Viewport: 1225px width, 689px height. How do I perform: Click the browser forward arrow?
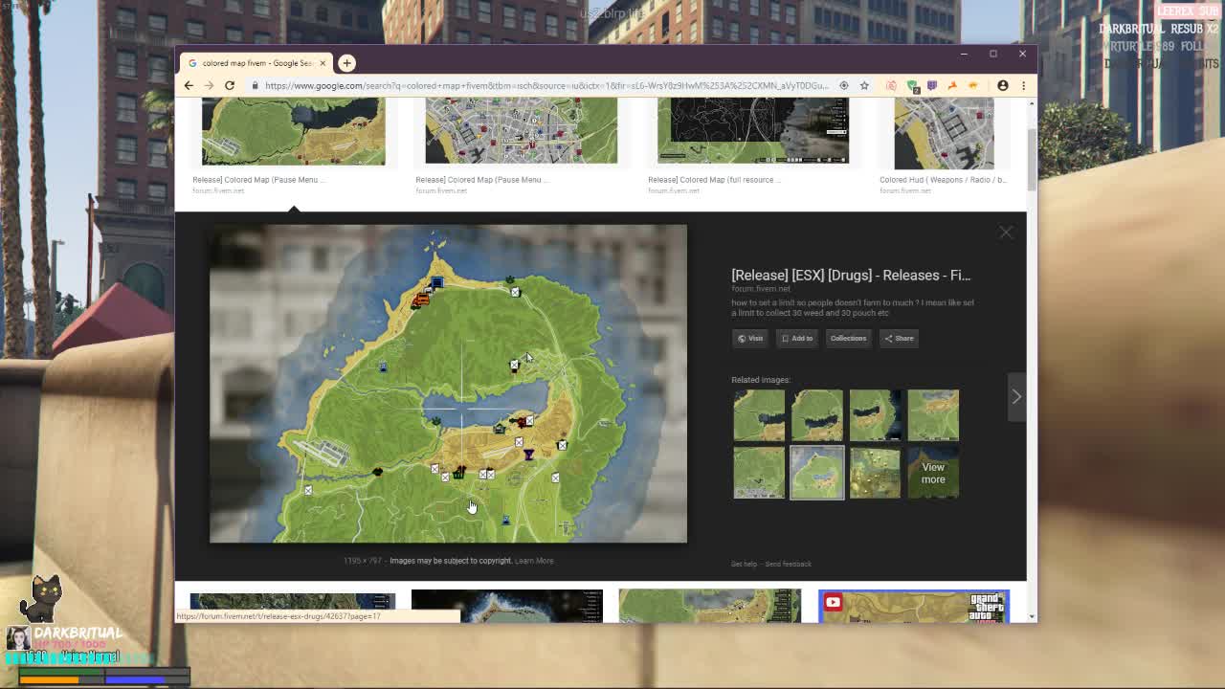tap(209, 85)
